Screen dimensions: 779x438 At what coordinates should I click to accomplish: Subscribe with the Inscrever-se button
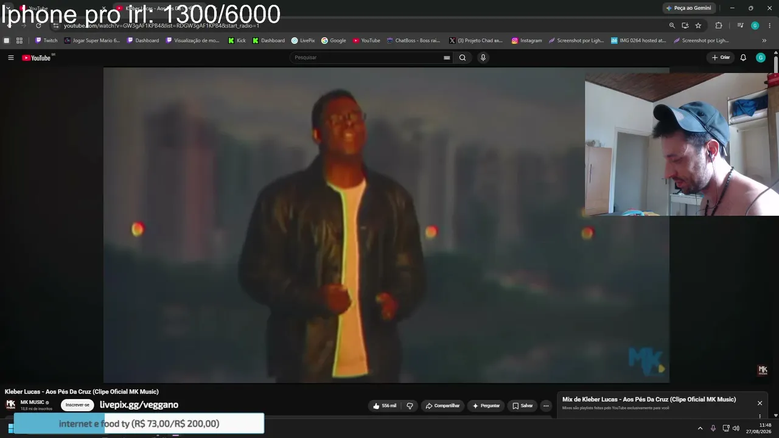click(77, 405)
